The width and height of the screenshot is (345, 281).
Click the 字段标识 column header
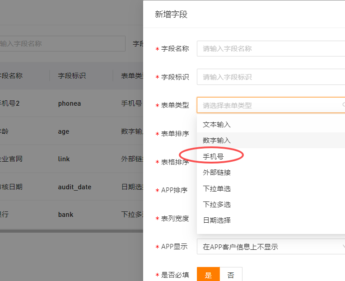pyautogui.click(x=72, y=75)
